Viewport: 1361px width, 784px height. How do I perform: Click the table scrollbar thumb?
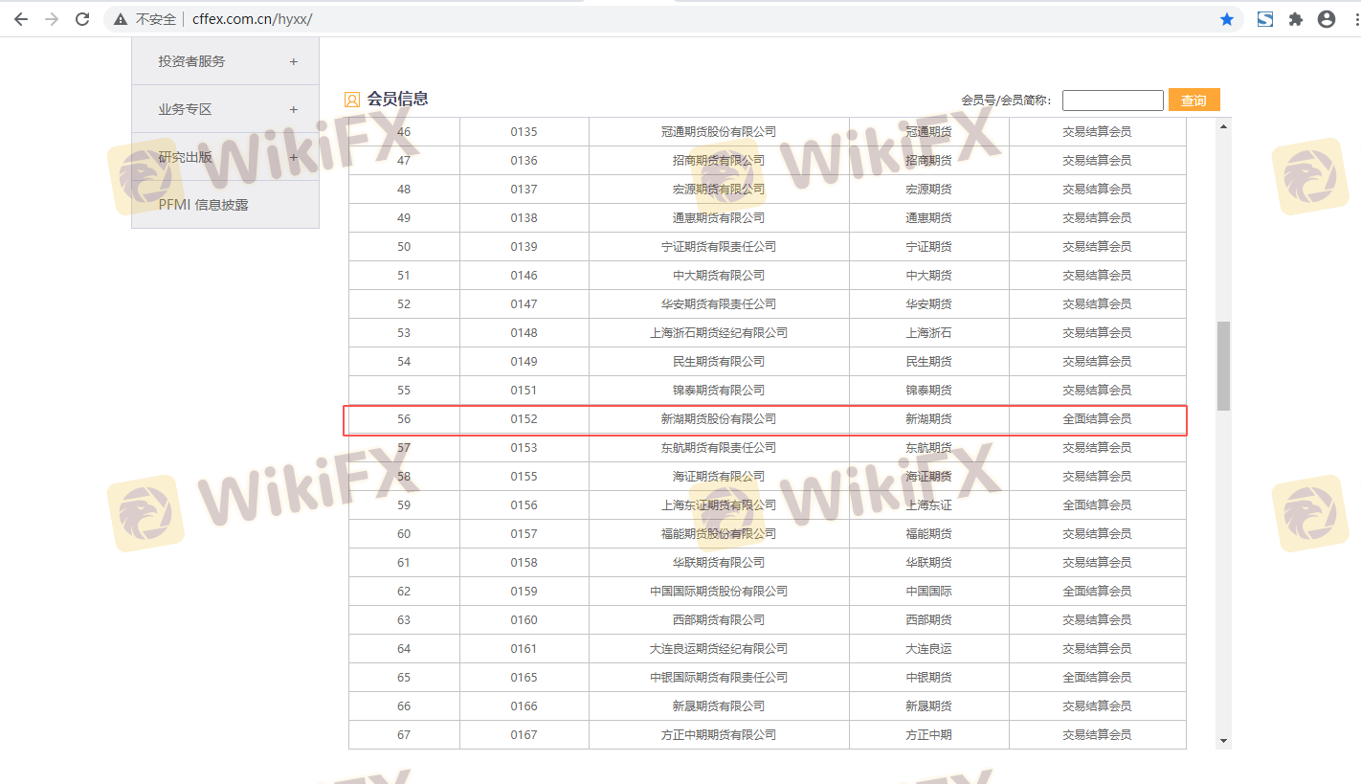[x=1223, y=366]
